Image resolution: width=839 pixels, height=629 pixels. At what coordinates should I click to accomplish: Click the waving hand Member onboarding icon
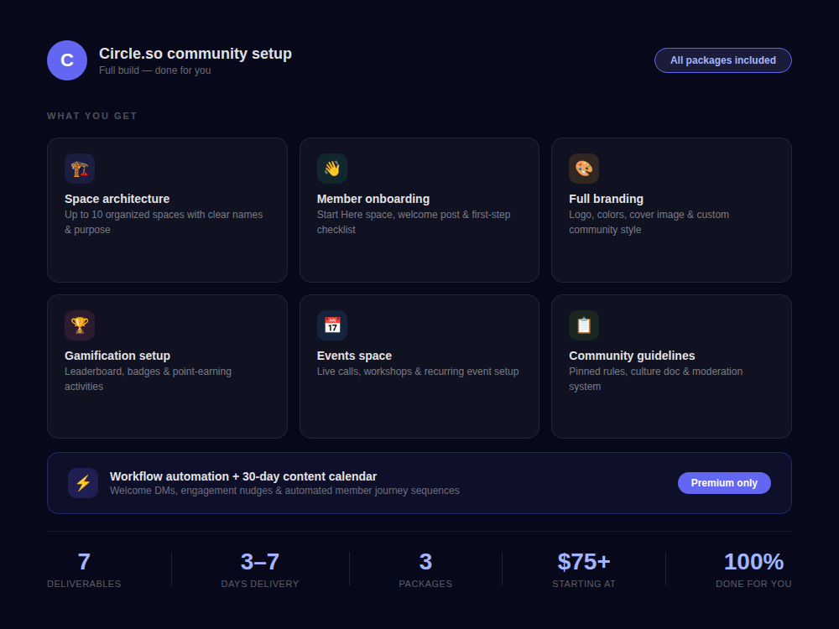click(x=331, y=169)
